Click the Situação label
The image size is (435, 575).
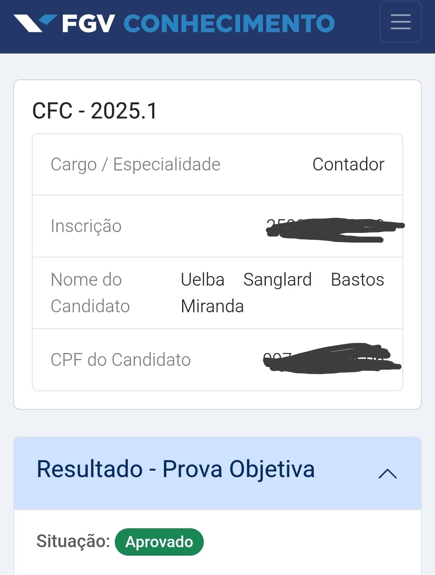[x=73, y=541]
